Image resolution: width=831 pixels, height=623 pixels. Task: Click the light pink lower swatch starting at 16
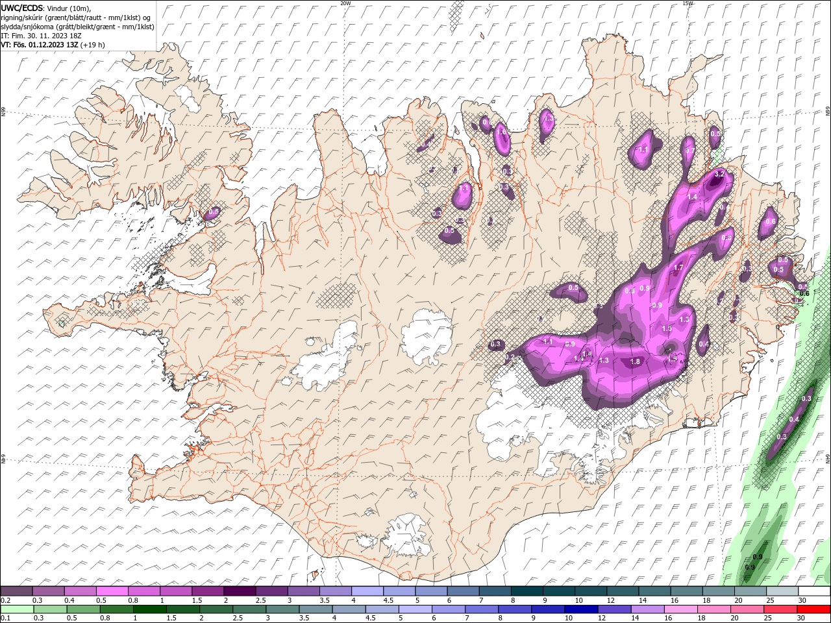pyautogui.click(x=680, y=609)
